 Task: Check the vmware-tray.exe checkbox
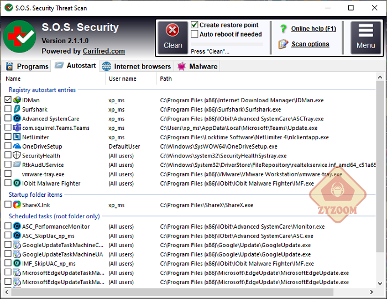pos(8,174)
